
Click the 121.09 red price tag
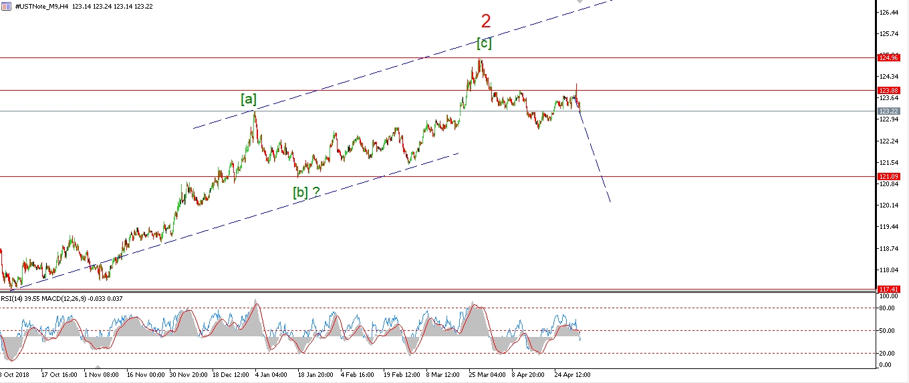click(888, 176)
